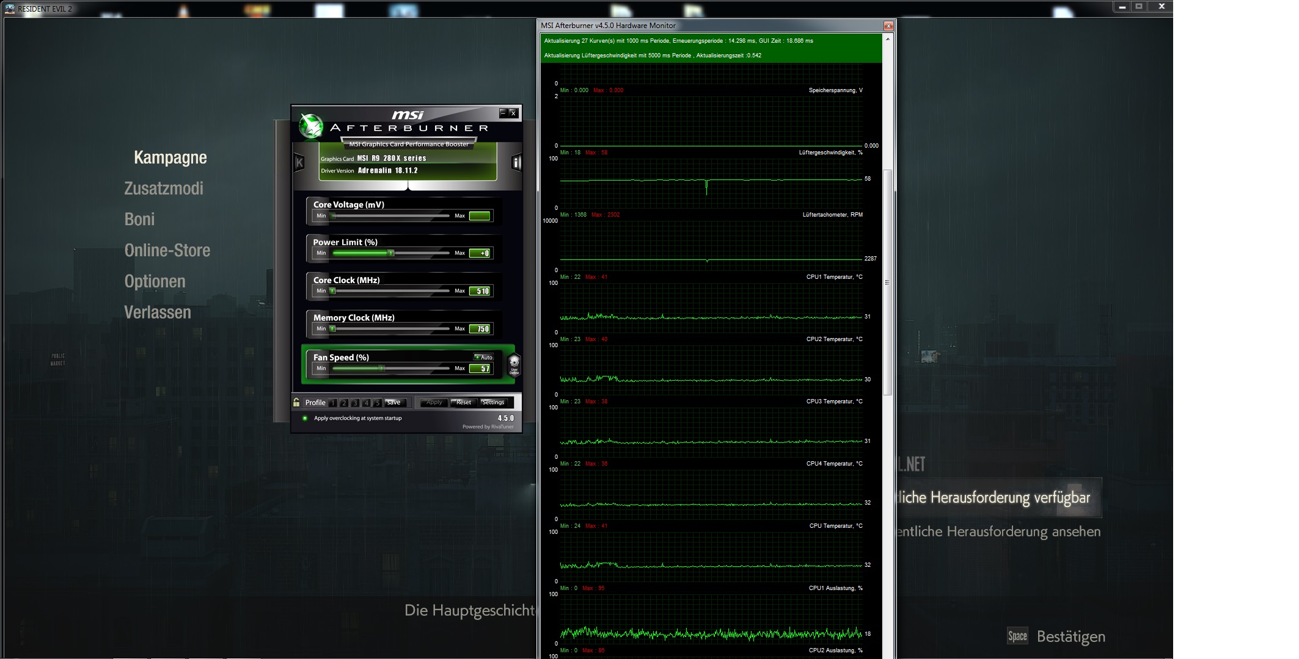Click the profile Save button
The image size is (1299, 659).
(394, 403)
